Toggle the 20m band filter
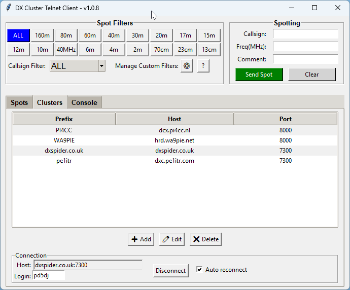 161,35
